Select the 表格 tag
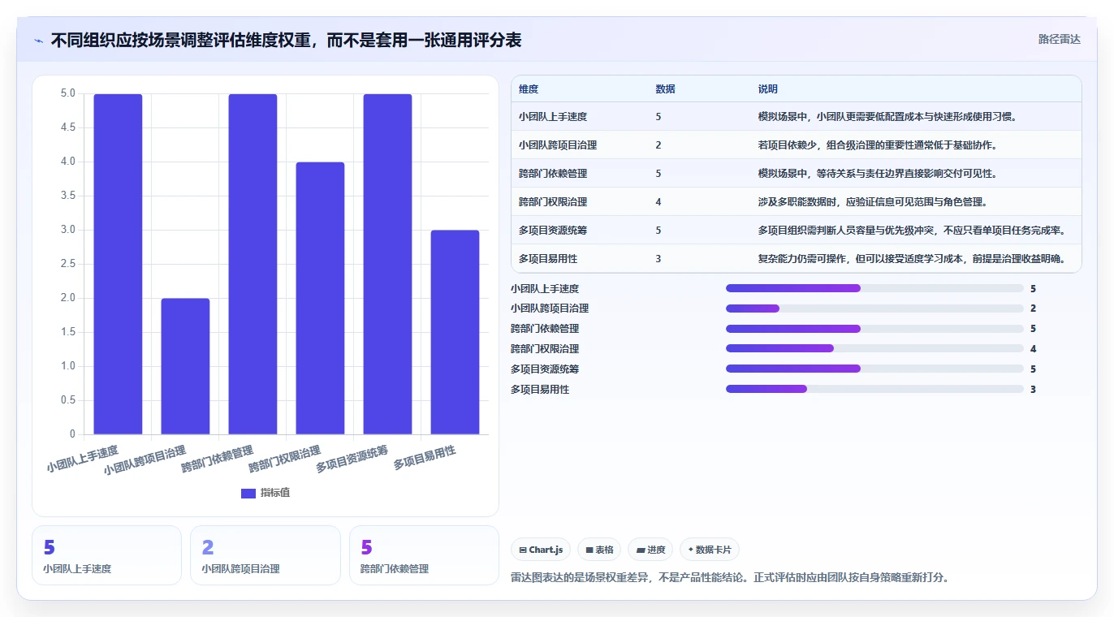Image resolution: width=1114 pixels, height=617 pixels. point(599,550)
